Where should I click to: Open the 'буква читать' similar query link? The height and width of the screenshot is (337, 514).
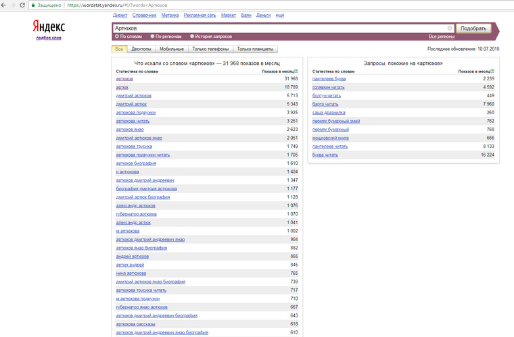(x=325, y=155)
